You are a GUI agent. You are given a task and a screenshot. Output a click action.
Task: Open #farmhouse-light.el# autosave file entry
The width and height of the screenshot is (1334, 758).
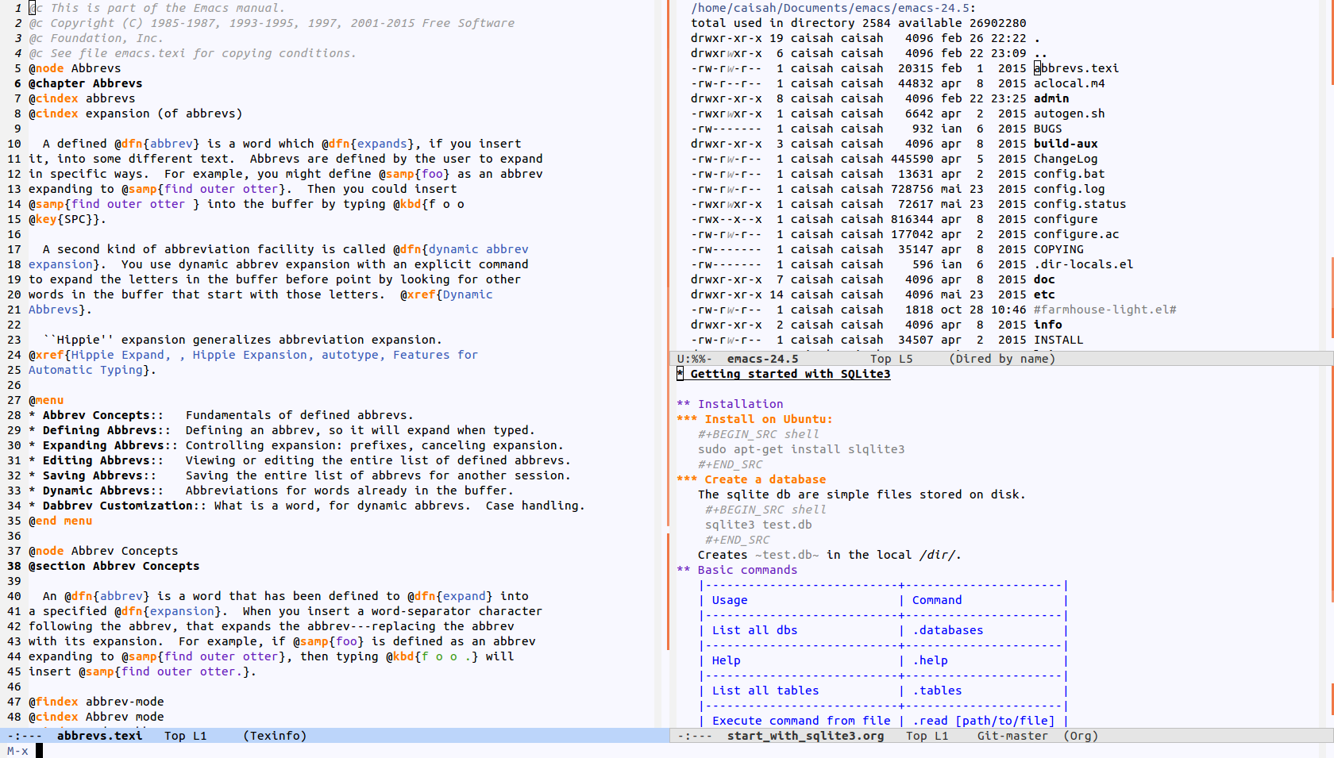coord(1105,310)
